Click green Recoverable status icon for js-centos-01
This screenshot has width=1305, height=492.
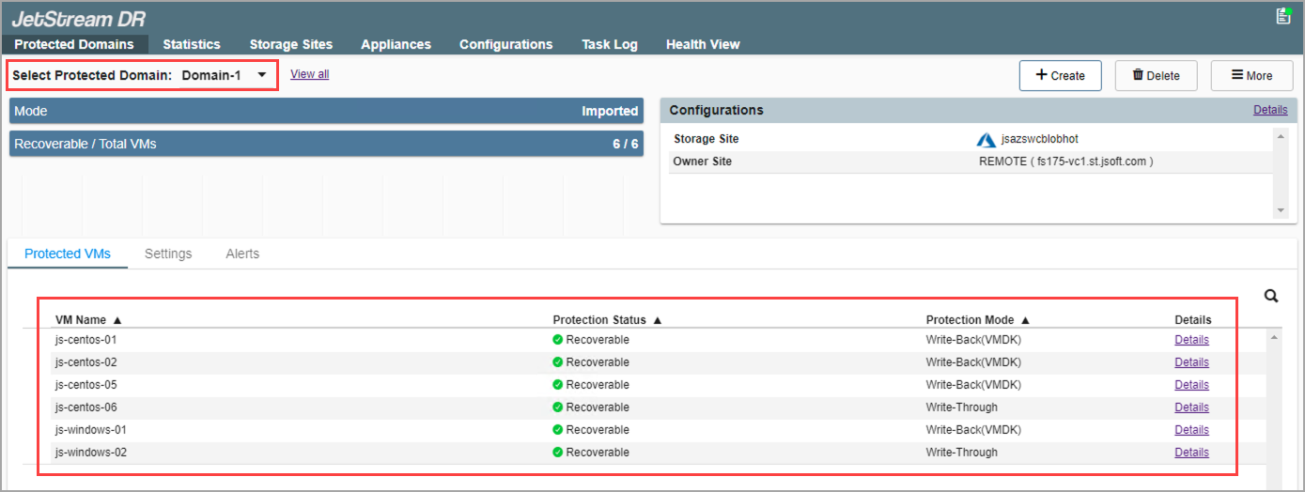[x=557, y=340]
